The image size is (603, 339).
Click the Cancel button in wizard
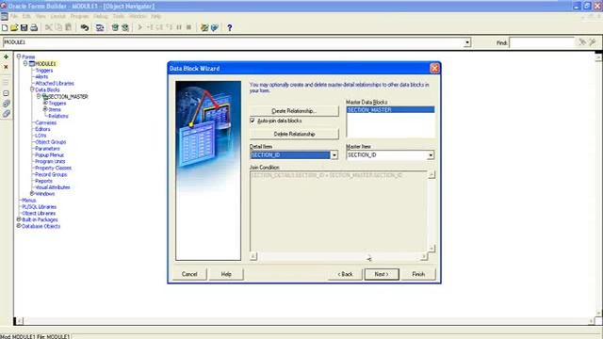[189, 274]
